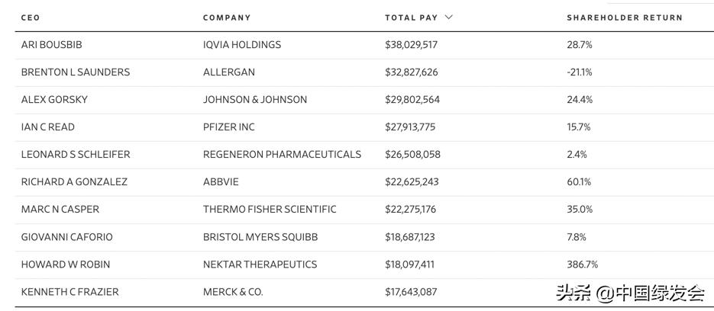Click Bristol Myers Squibb company
714x311 pixels.
click(260, 237)
